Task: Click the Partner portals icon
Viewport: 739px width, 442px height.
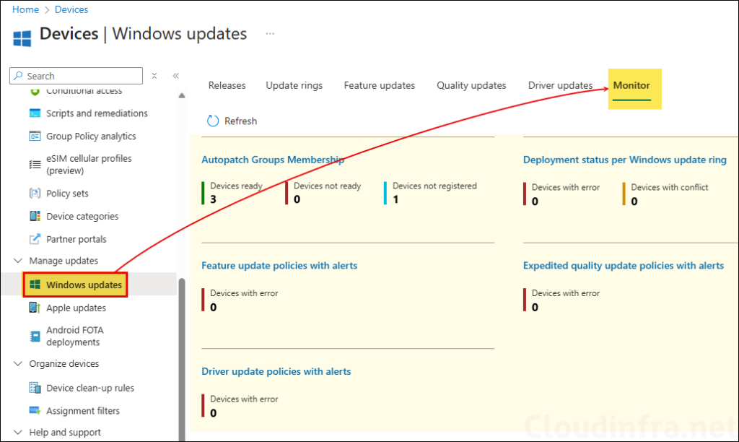Action: point(35,240)
